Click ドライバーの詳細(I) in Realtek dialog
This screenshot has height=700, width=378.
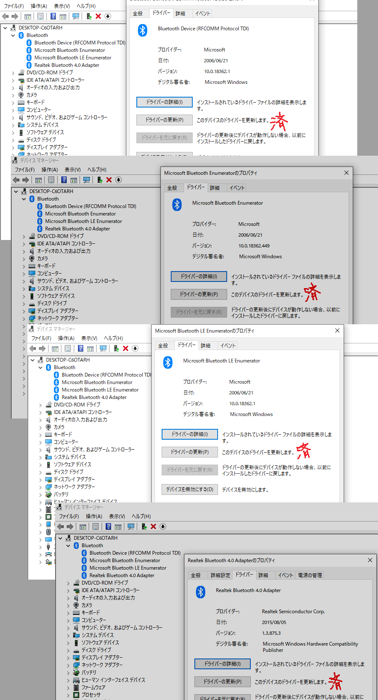tap(223, 663)
